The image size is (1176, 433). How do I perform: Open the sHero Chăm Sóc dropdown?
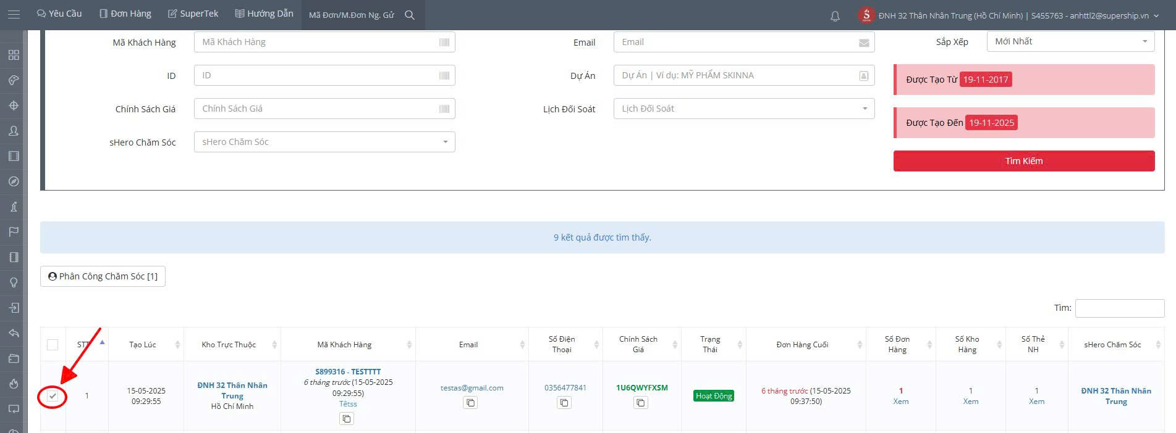pos(324,142)
